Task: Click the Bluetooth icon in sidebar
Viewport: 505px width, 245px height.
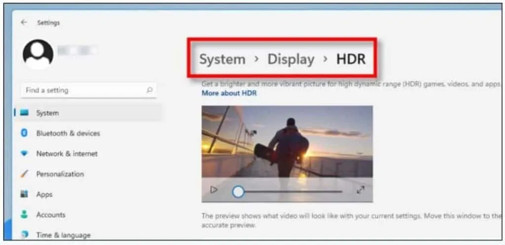Action: point(24,133)
